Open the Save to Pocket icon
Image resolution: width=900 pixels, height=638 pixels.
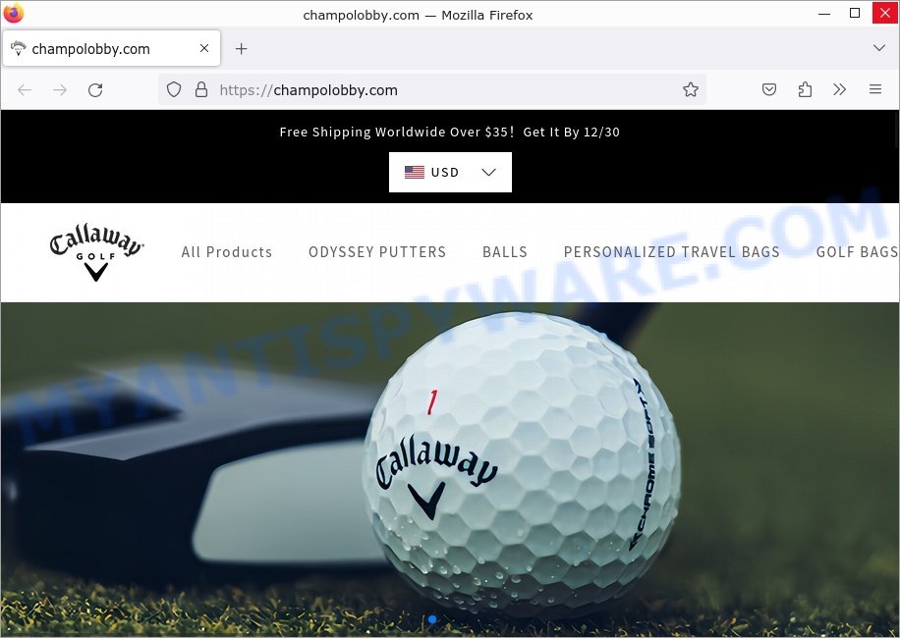click(769, 89)
